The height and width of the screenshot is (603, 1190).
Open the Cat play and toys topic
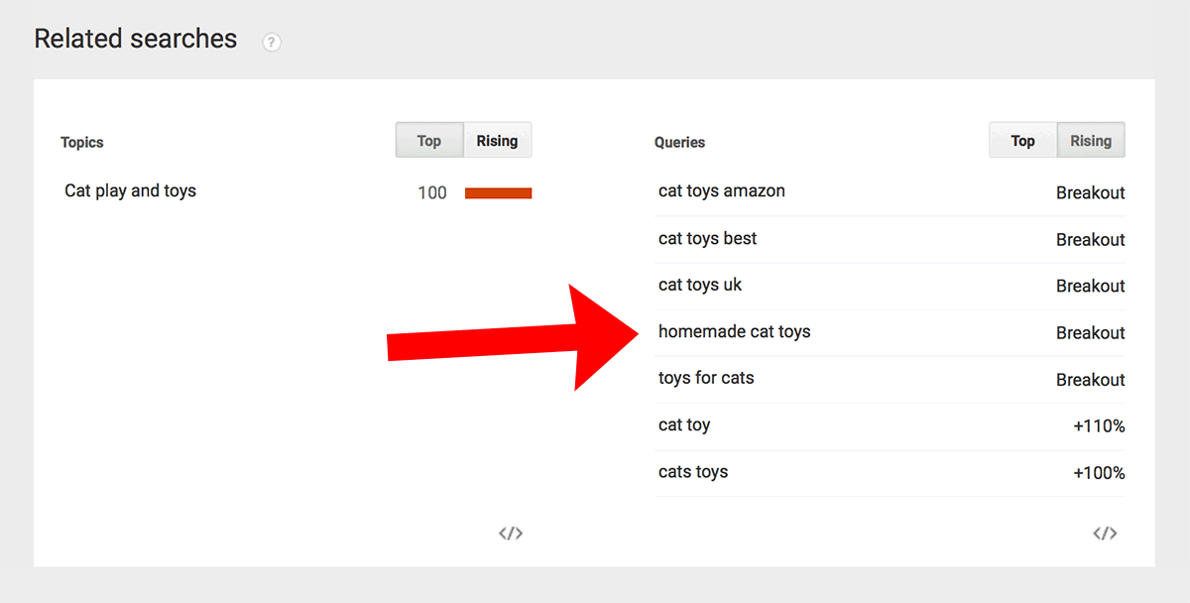(x=130, y=190)
